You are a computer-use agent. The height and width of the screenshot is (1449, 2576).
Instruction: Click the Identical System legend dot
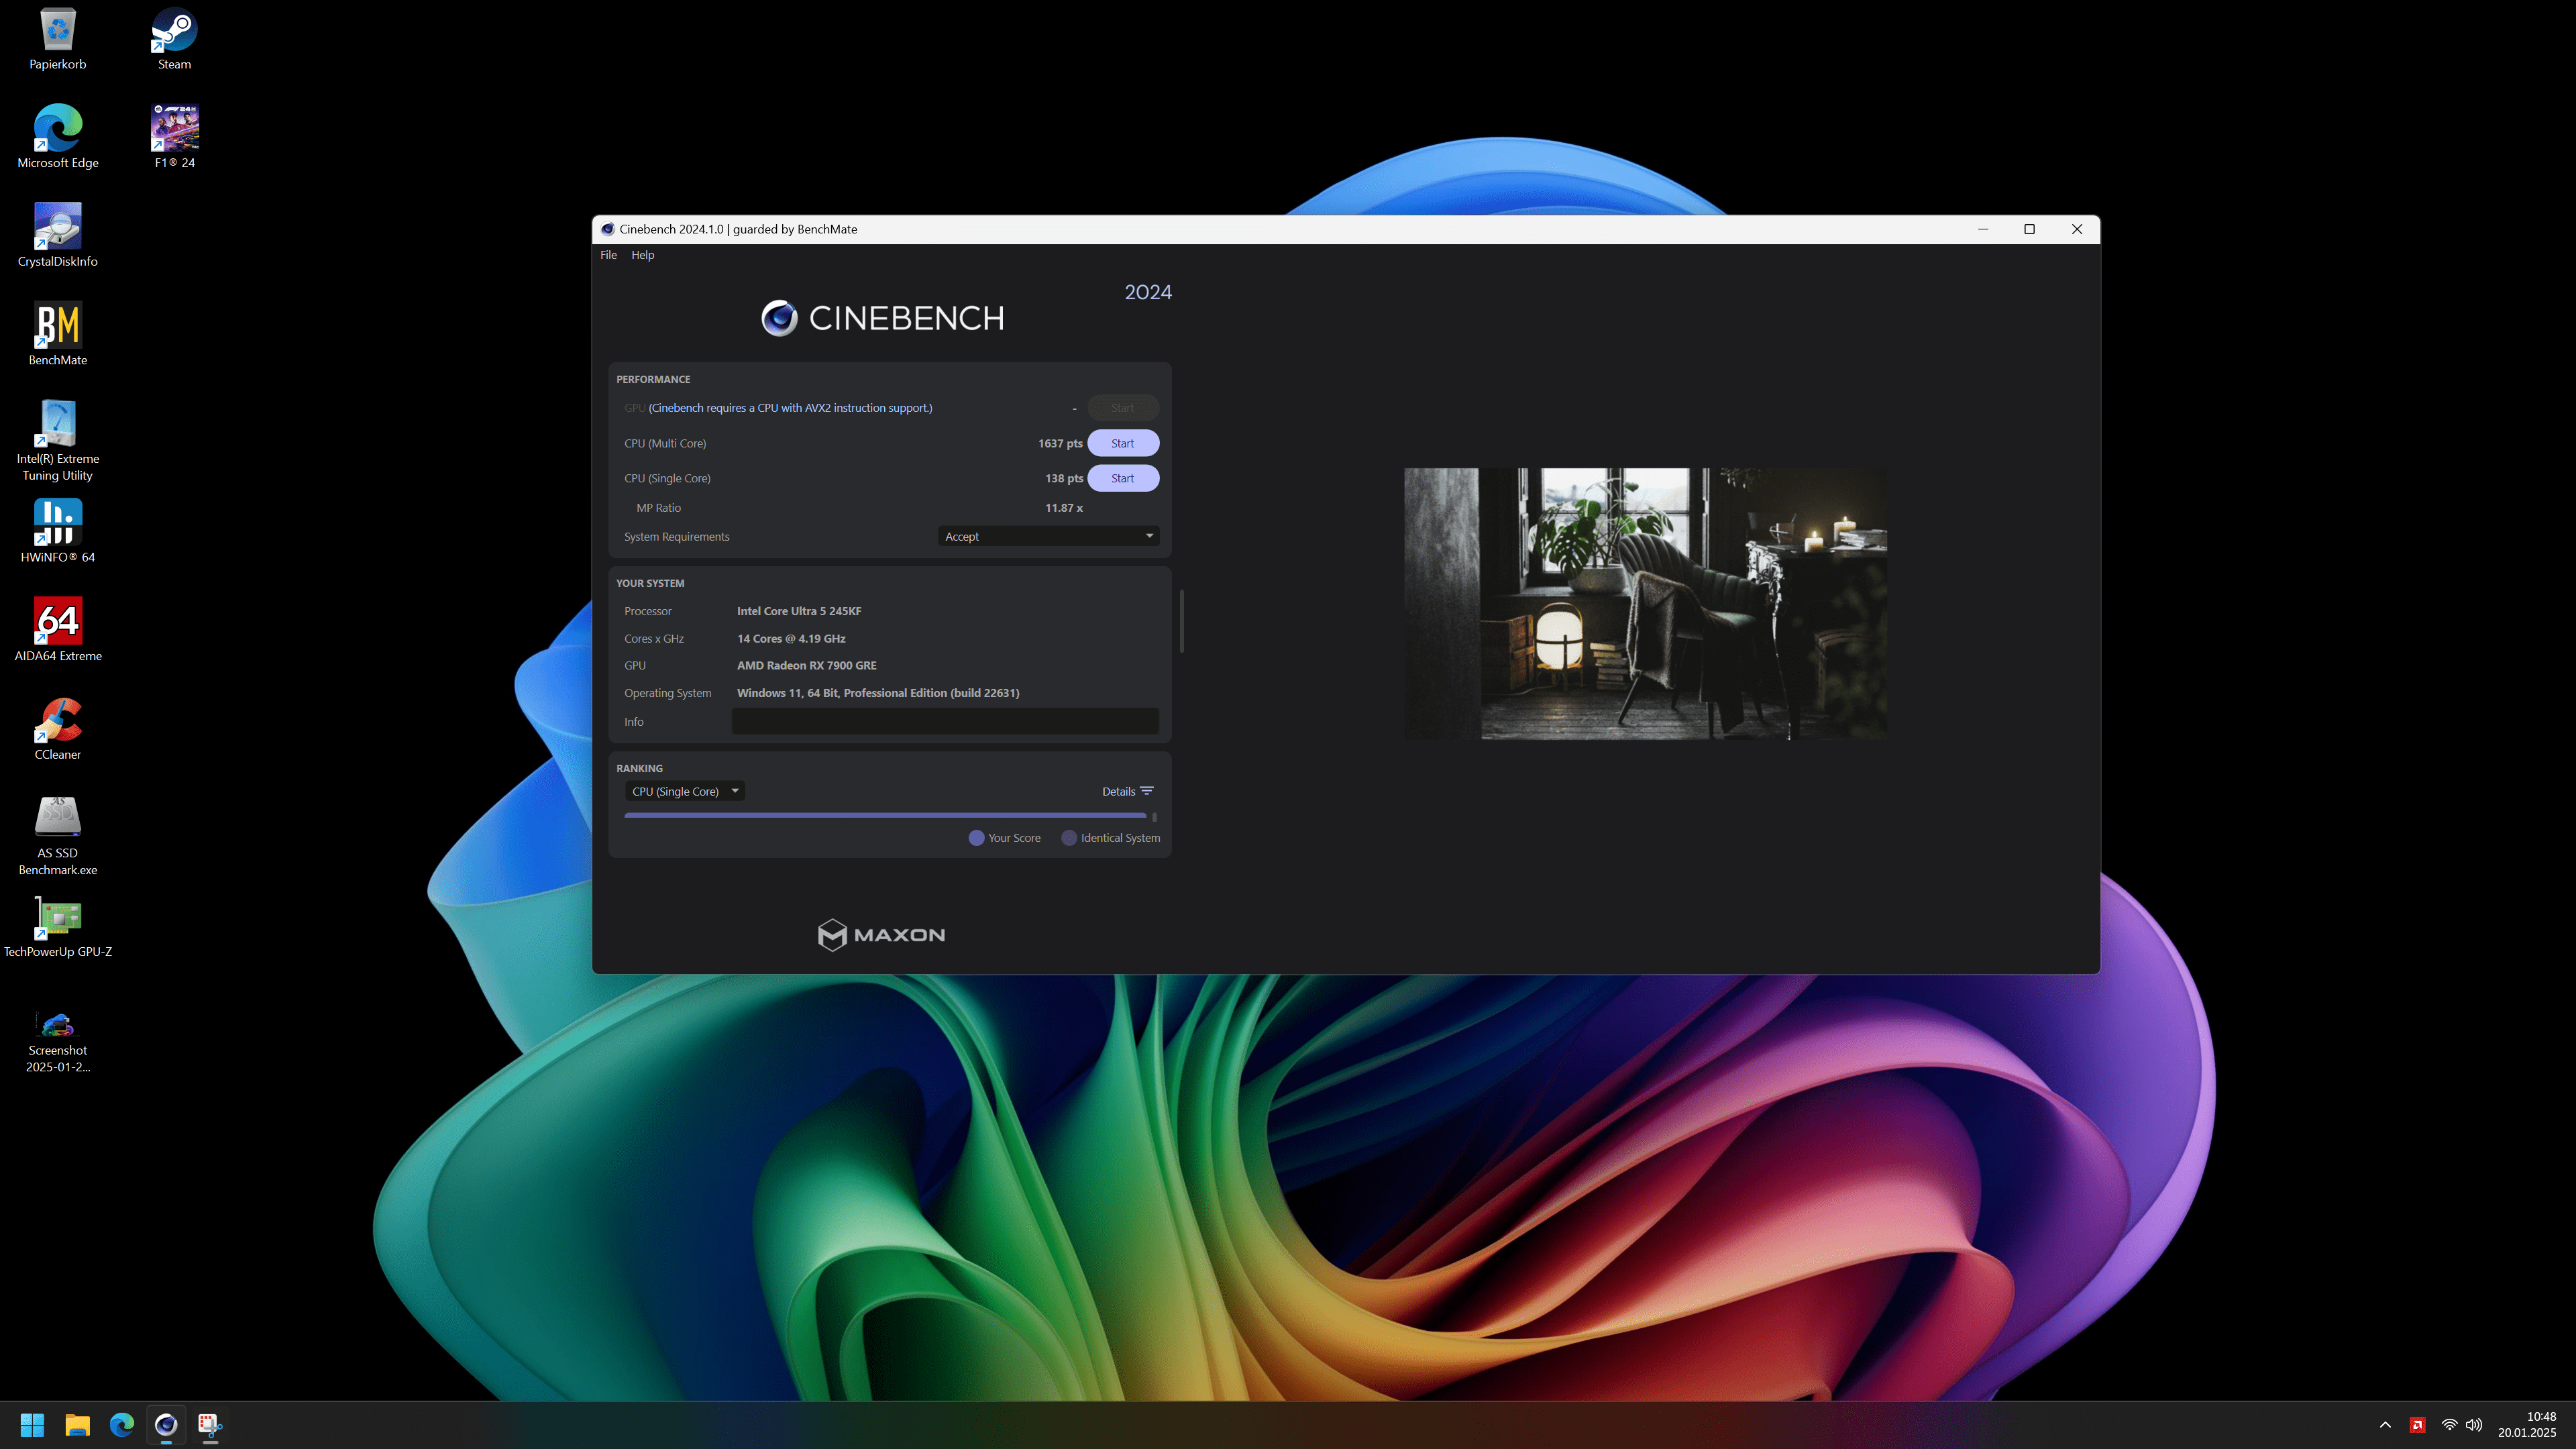[1069, 838]
